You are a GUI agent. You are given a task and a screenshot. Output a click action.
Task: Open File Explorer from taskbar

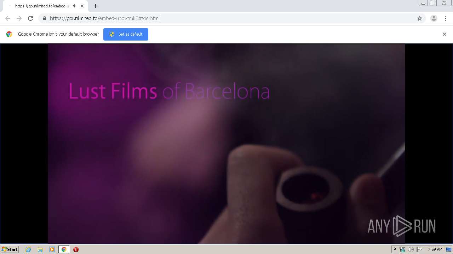click(40, 249)
